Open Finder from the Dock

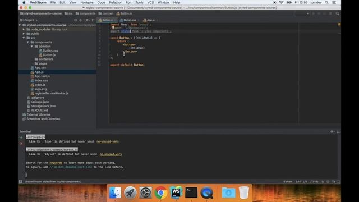coord(115,192)
